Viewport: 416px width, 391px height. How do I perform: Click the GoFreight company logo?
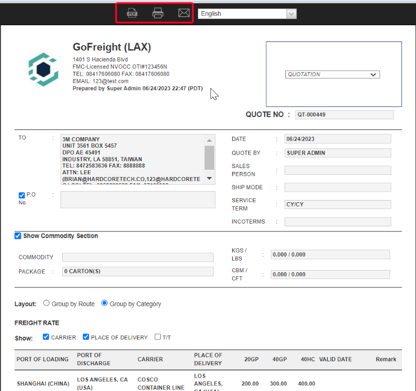tap(43, 68)
